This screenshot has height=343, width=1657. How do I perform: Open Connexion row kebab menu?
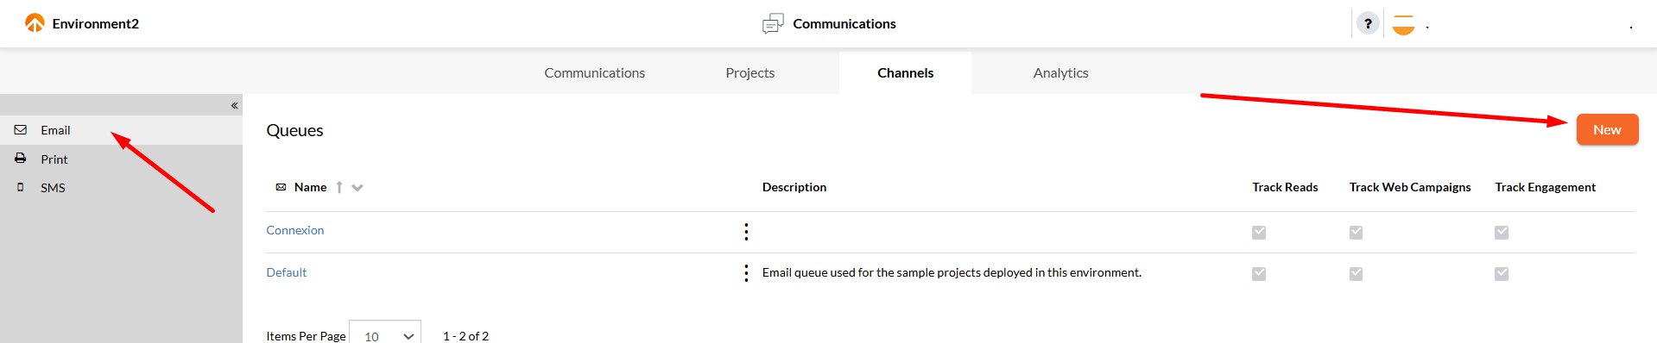coord(746,232)
